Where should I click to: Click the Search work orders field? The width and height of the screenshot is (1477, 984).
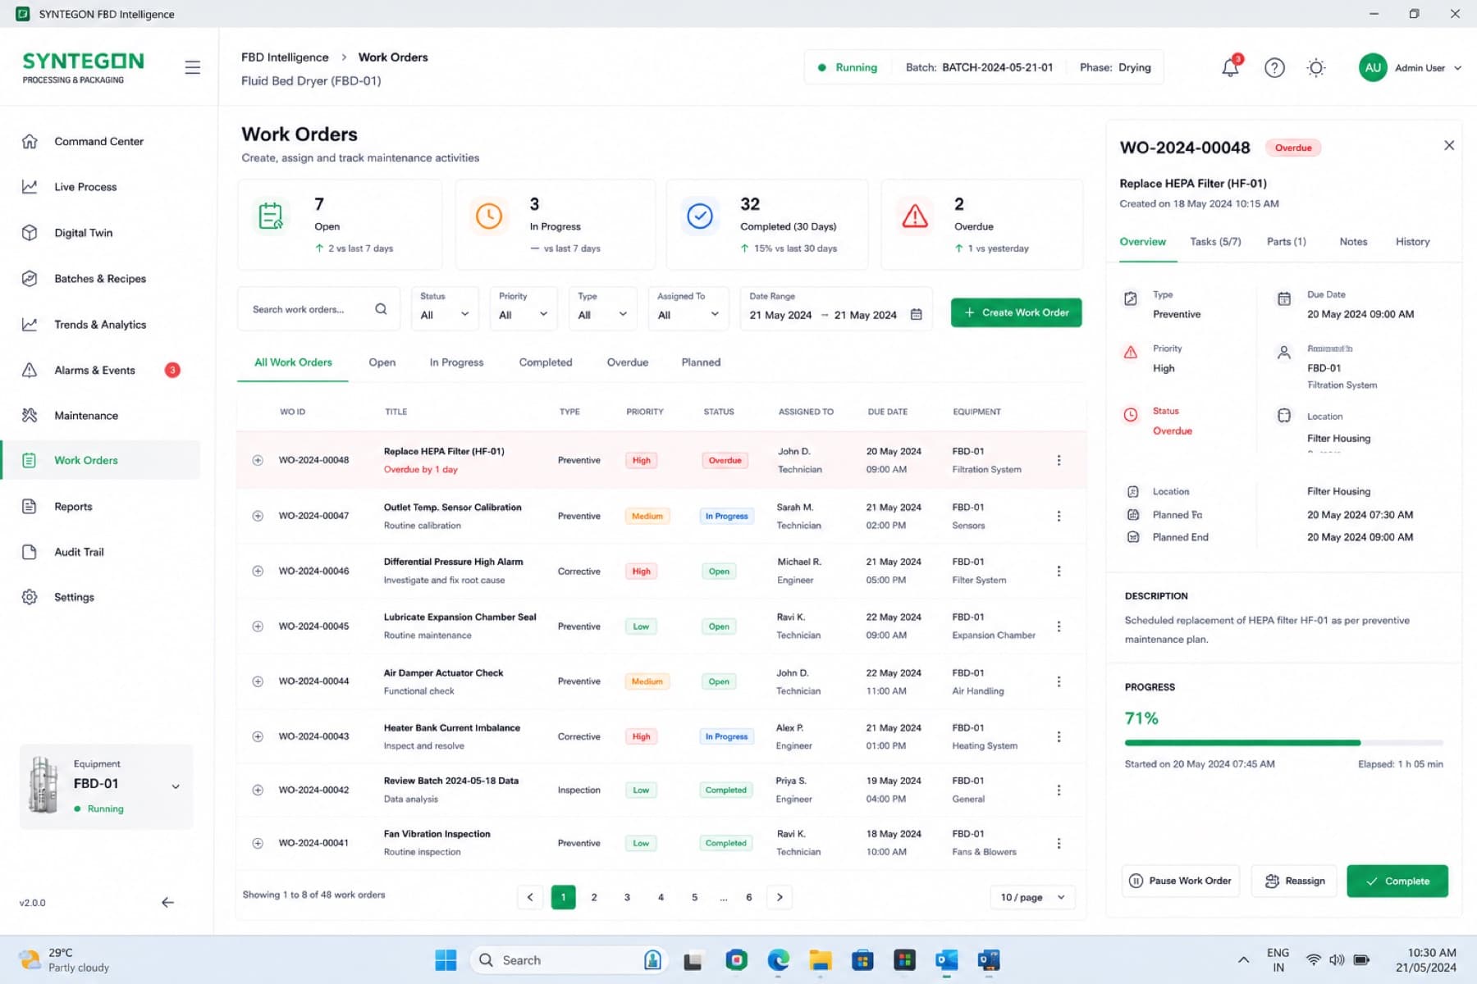[x=318, y=309]
